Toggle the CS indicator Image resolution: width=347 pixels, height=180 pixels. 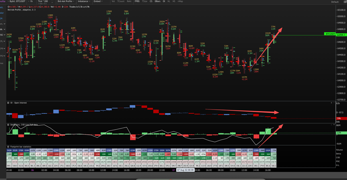[x=151, y=1]
